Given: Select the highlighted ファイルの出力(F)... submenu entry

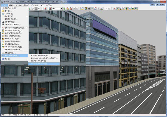Looking at the screenshot, I should coord(44,64).
